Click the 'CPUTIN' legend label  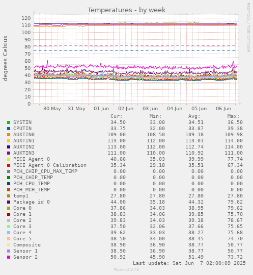22,129
